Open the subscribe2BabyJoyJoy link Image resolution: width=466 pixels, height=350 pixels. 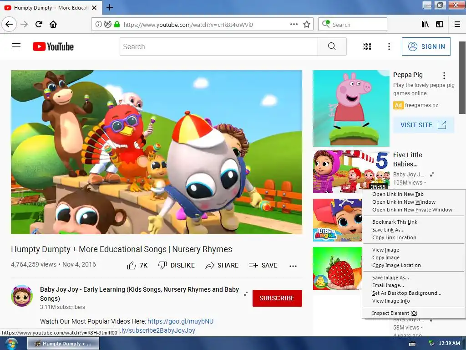[158, 330]
